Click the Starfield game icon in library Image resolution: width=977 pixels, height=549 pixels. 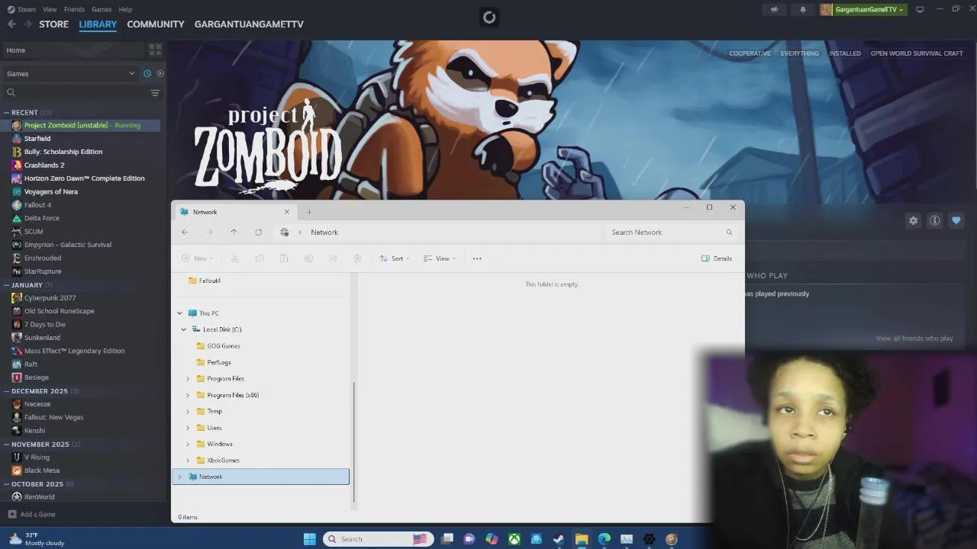17,139
